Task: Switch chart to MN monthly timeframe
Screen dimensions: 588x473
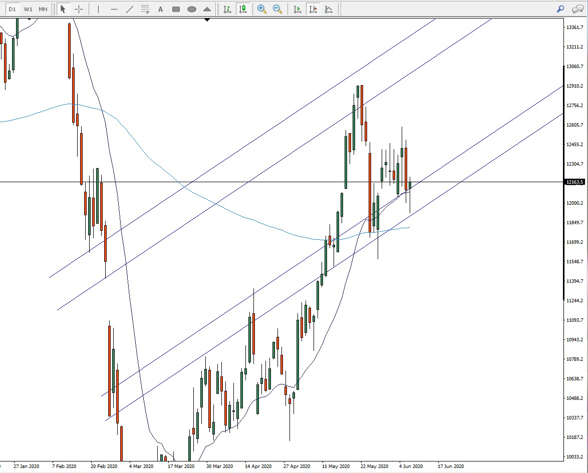Action: (x=43, y=9)
